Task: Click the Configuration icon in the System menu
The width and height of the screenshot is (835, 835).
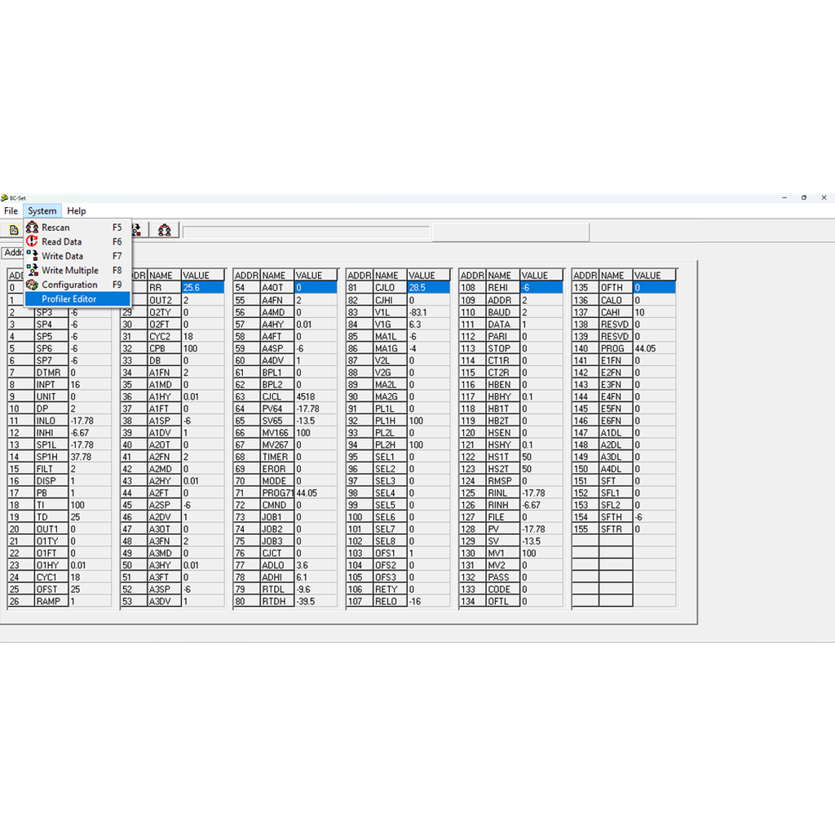Action: click(x=31, y=284)
